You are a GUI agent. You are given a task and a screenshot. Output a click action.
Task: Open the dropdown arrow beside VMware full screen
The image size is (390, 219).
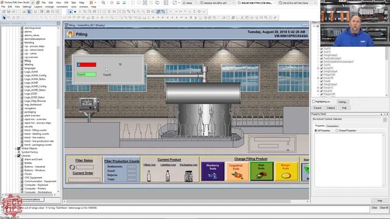click(x=179, y=2)
